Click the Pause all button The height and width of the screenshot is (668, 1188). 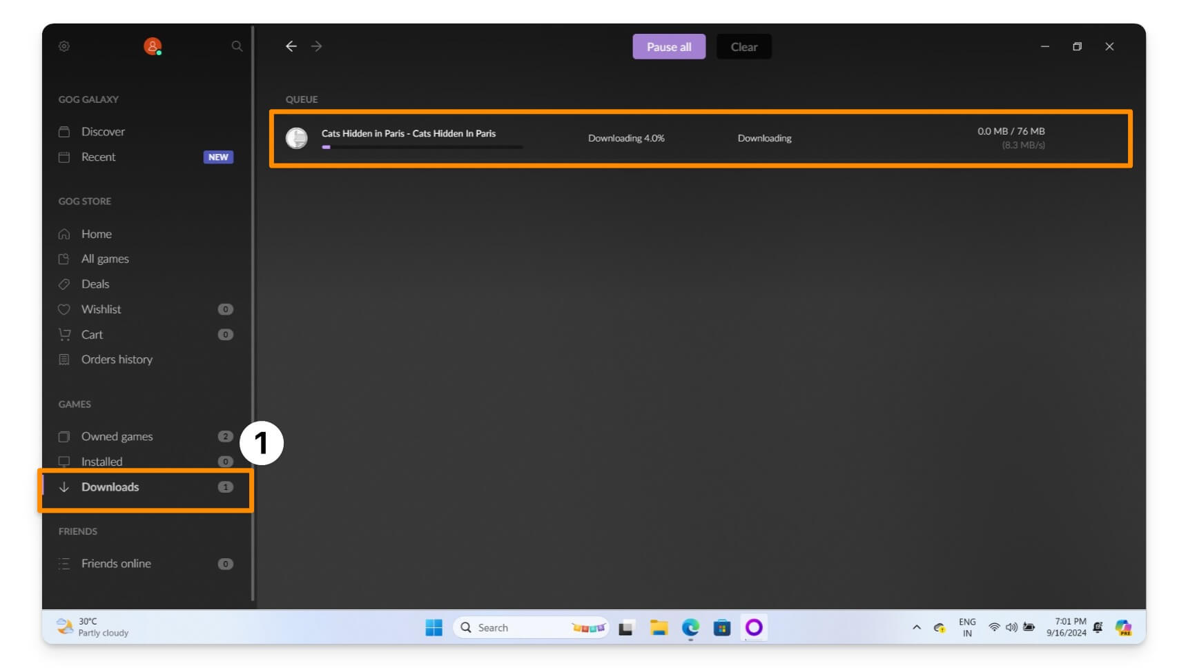click(x=668, y=46)
